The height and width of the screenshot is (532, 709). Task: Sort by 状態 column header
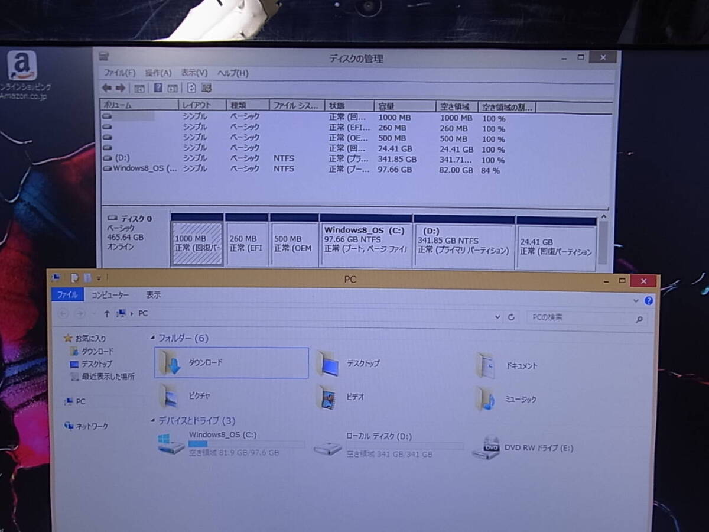(350, 106)
